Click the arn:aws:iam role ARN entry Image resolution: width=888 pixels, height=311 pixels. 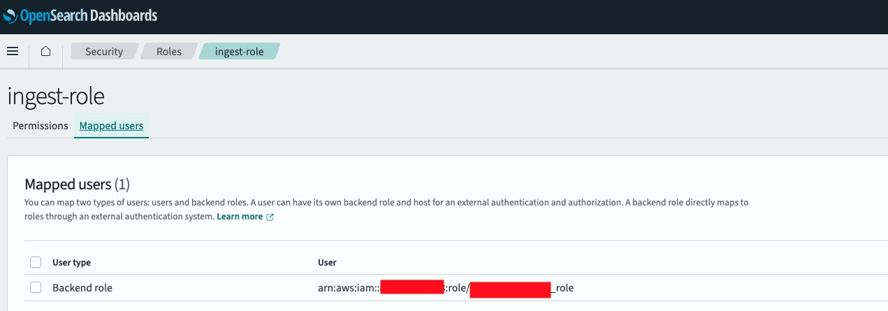pos(446,287)
